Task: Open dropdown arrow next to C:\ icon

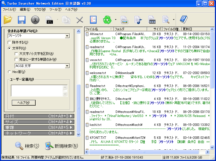Action: 58,20
